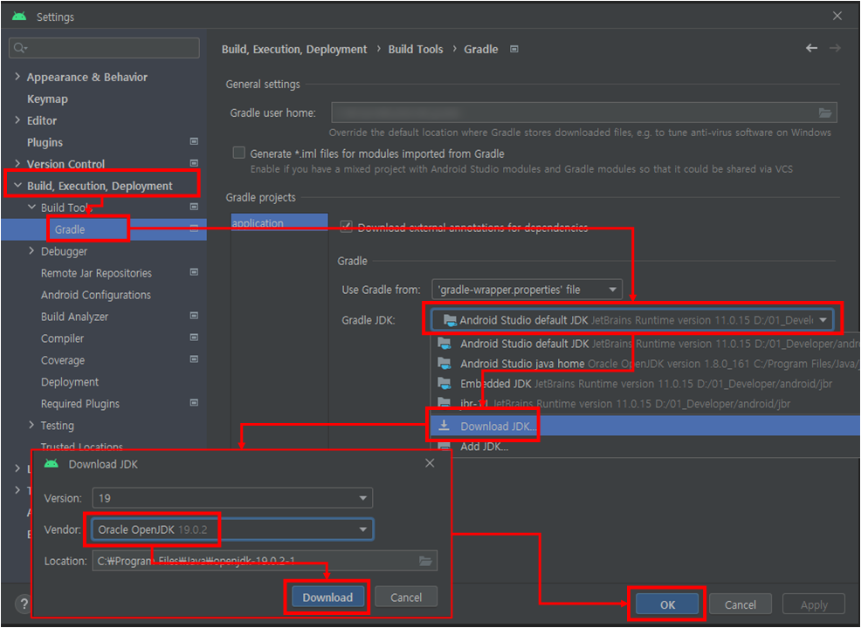Click project-settings icon next to Required Plugins
861x628 pixels.
point(194,403)
